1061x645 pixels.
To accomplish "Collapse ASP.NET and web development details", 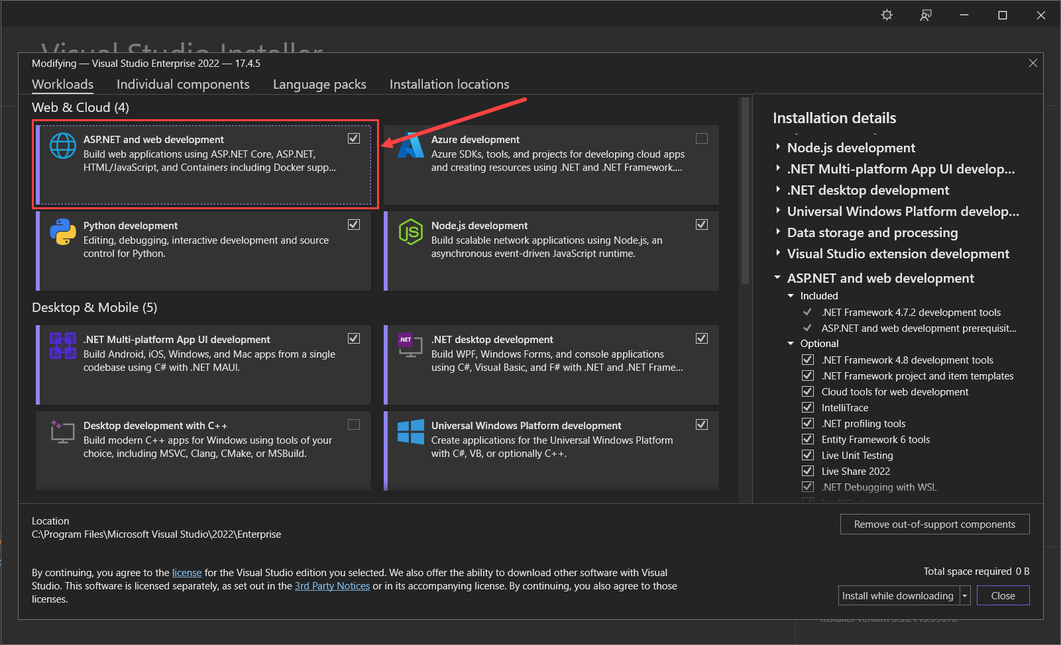I will click(778, 278).
